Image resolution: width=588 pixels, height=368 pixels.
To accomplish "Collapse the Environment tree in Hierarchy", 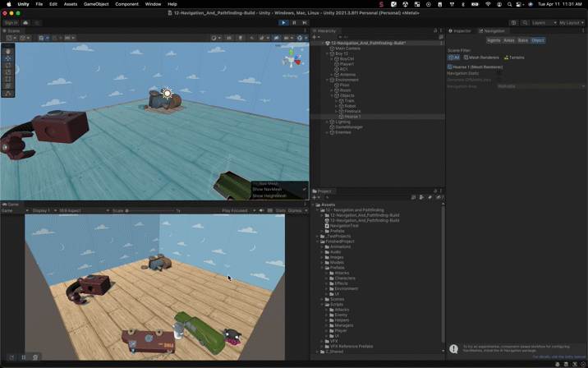I will (327, 80).
